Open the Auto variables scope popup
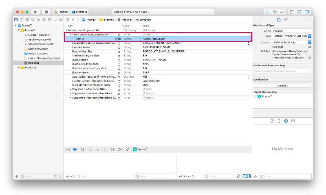The height and width of the screenshot is (195, 326). tap(70, 176)
